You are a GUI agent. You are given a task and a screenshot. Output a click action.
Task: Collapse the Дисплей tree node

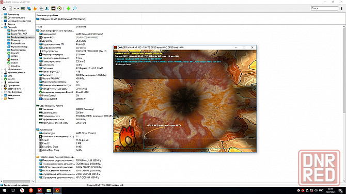[x=2, y=27]
